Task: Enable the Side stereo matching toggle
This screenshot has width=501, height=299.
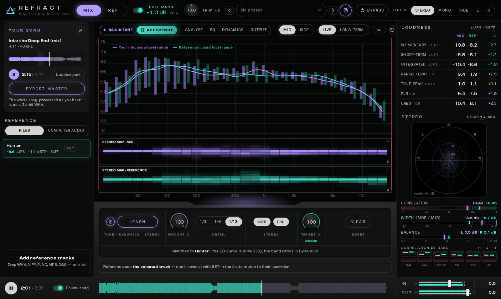Action: click(262, 222)
